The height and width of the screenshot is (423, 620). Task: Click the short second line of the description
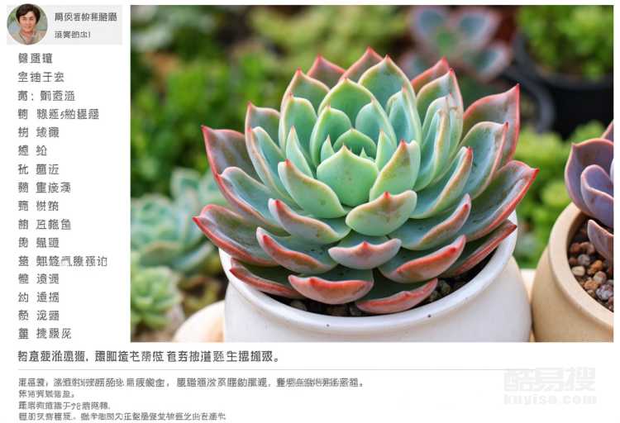46,394
